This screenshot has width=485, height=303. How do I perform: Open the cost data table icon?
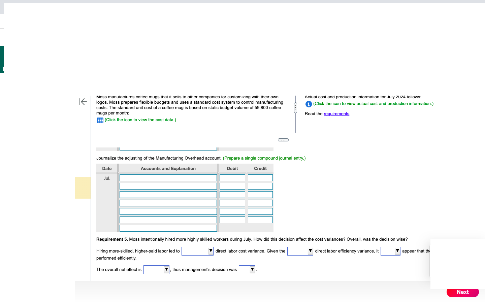pos(100,120)
